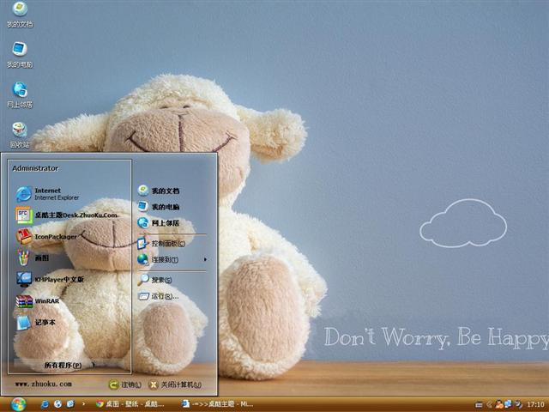This screenshot has width=549, height=412.
Task: Switch to 桌面 - 壁纸 Chrome taskbar window
Action: [130, 404]
